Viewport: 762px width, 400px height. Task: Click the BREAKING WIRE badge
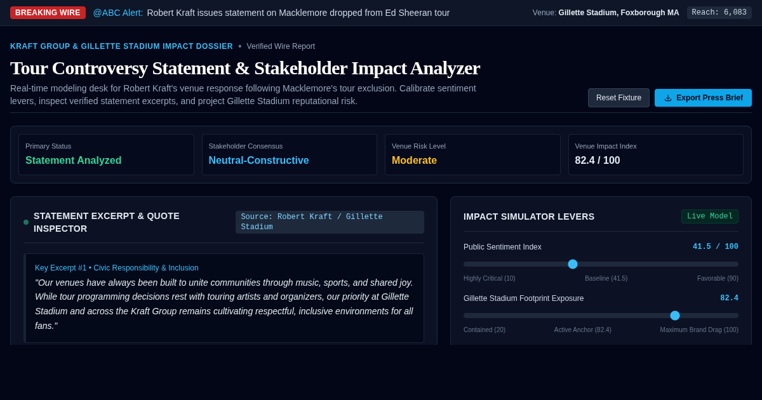pyautogui.click(x=48, y=13)
